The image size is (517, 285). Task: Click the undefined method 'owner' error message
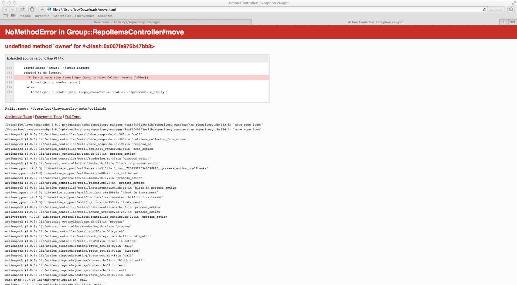tap(80, 46)
